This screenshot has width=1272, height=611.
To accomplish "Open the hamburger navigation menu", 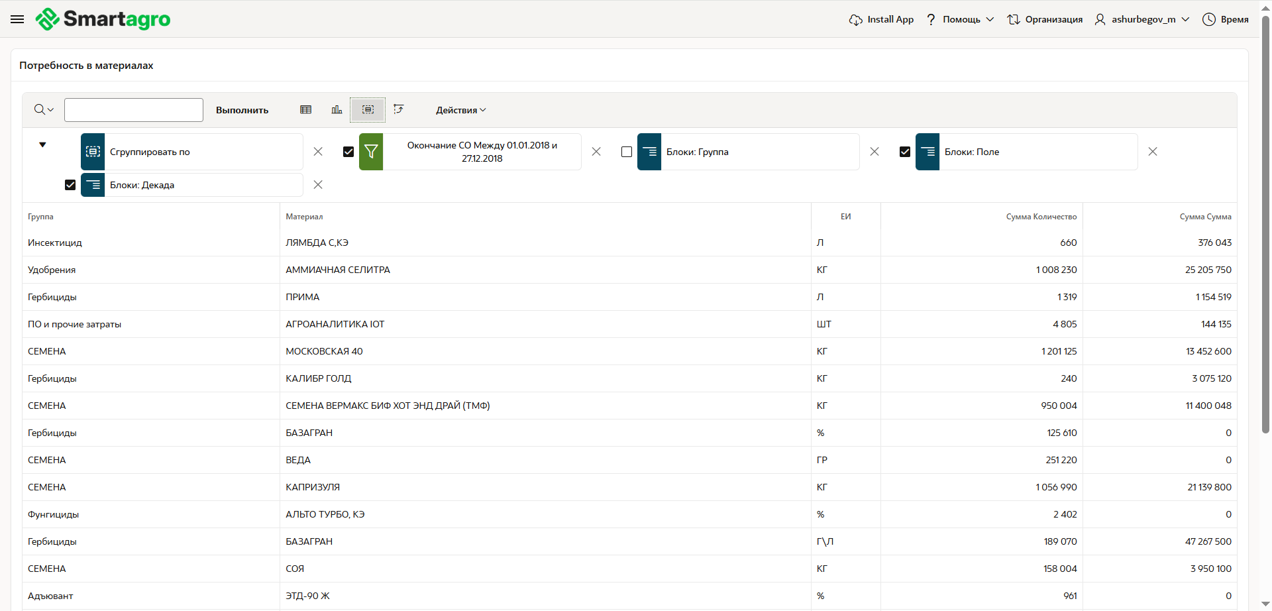I will pos(17,19).
